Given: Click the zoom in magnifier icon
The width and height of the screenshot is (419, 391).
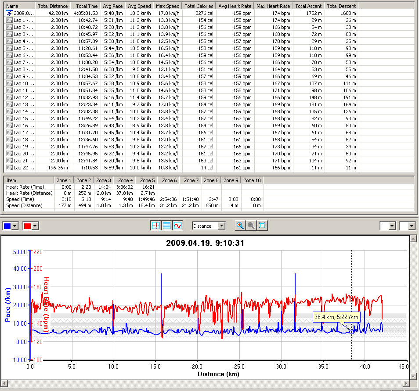Looking at the screenshot, I should [240, 226].
